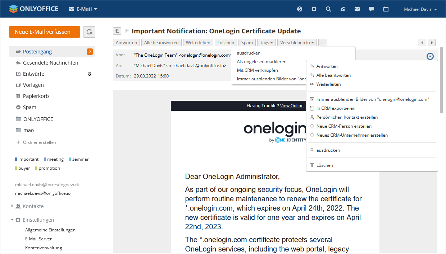Select account michael.davis@fortestingnew.tk
Image resolution: width=446 pixels, height=254 pixels.
(x=47, y=185)
